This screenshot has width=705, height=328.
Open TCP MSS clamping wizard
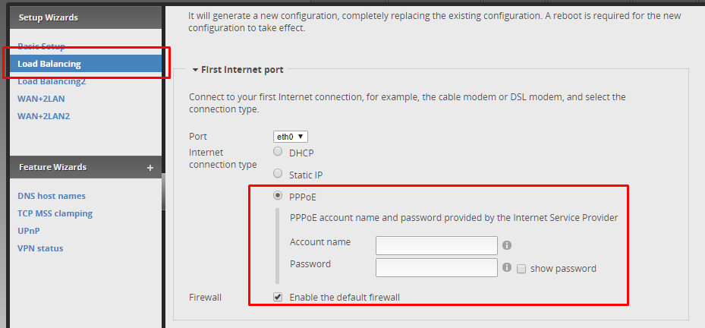click(55, 213)
